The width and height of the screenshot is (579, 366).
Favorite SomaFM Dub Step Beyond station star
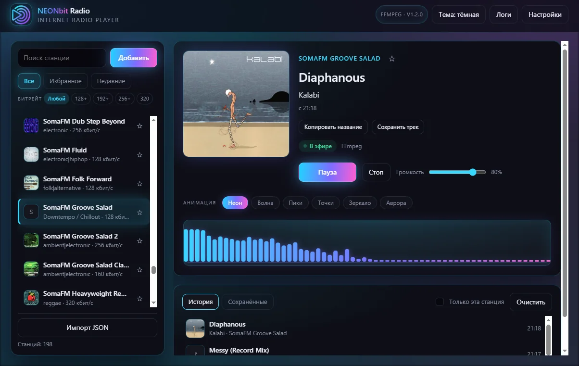click(139, 126)
